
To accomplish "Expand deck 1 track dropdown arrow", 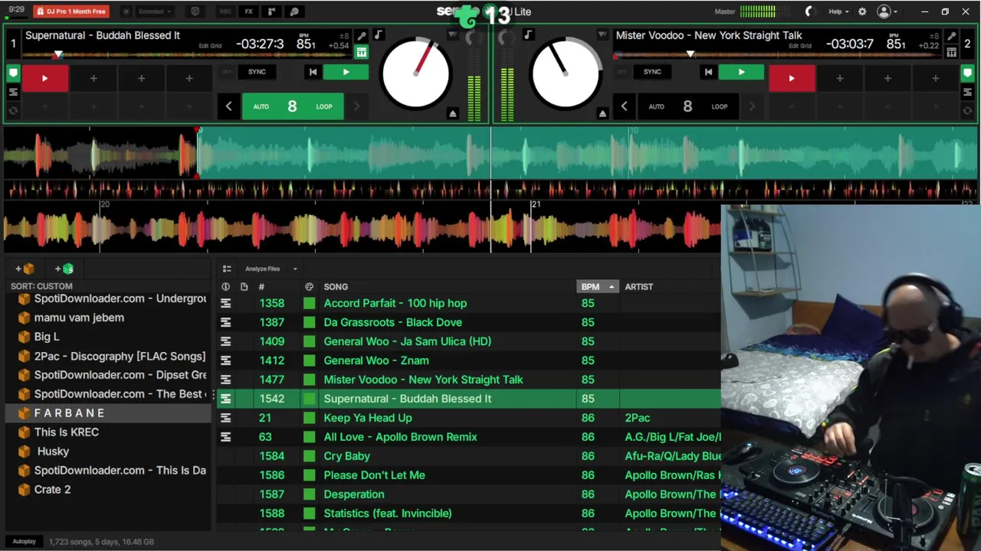I will [452, 35].
